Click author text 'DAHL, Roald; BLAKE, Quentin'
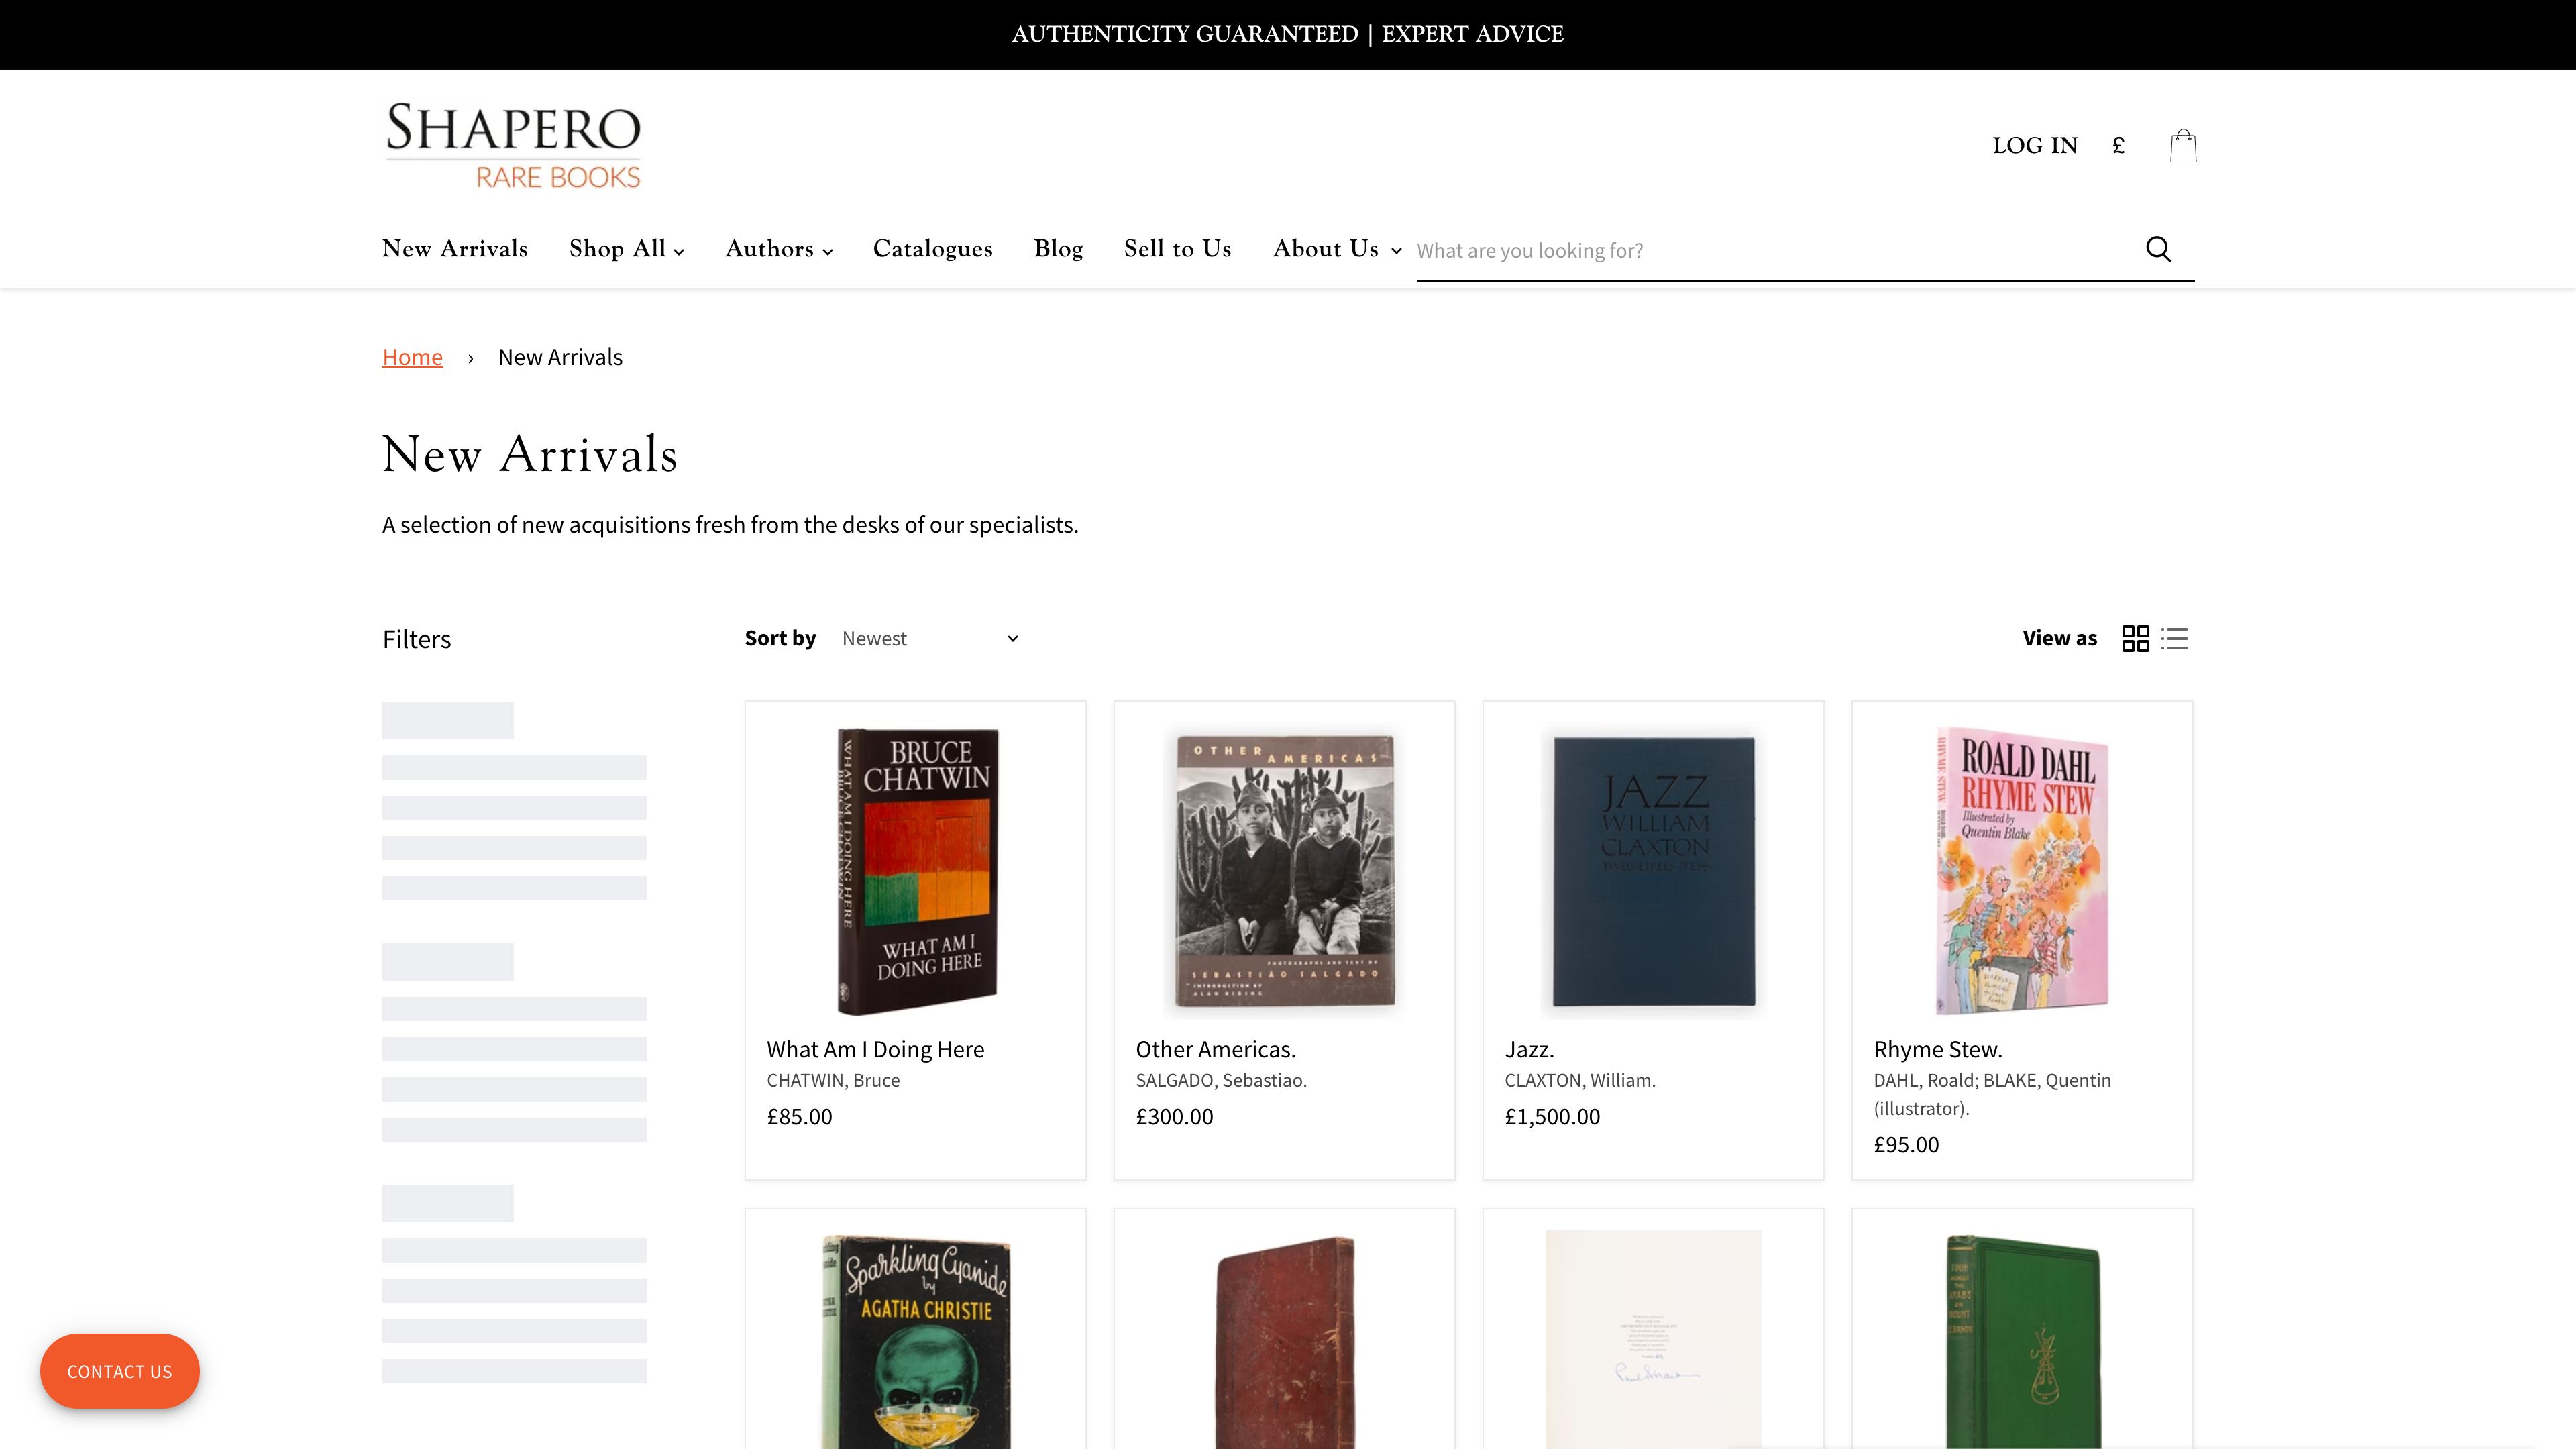The height and width of the screenshot is (1449, 2576). (x=1992, y=1080)
